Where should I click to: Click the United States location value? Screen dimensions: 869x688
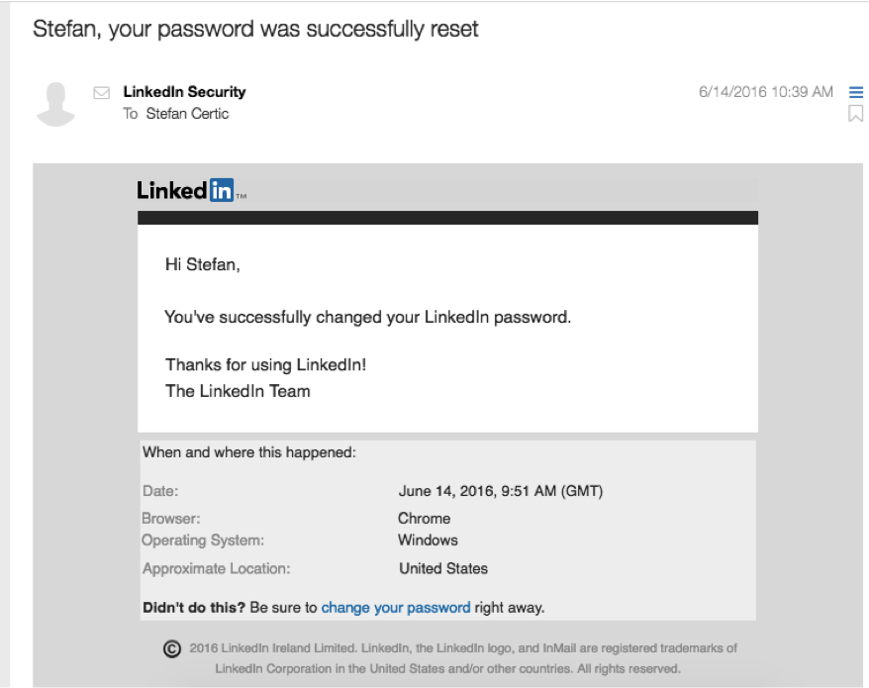click(443, 569)
